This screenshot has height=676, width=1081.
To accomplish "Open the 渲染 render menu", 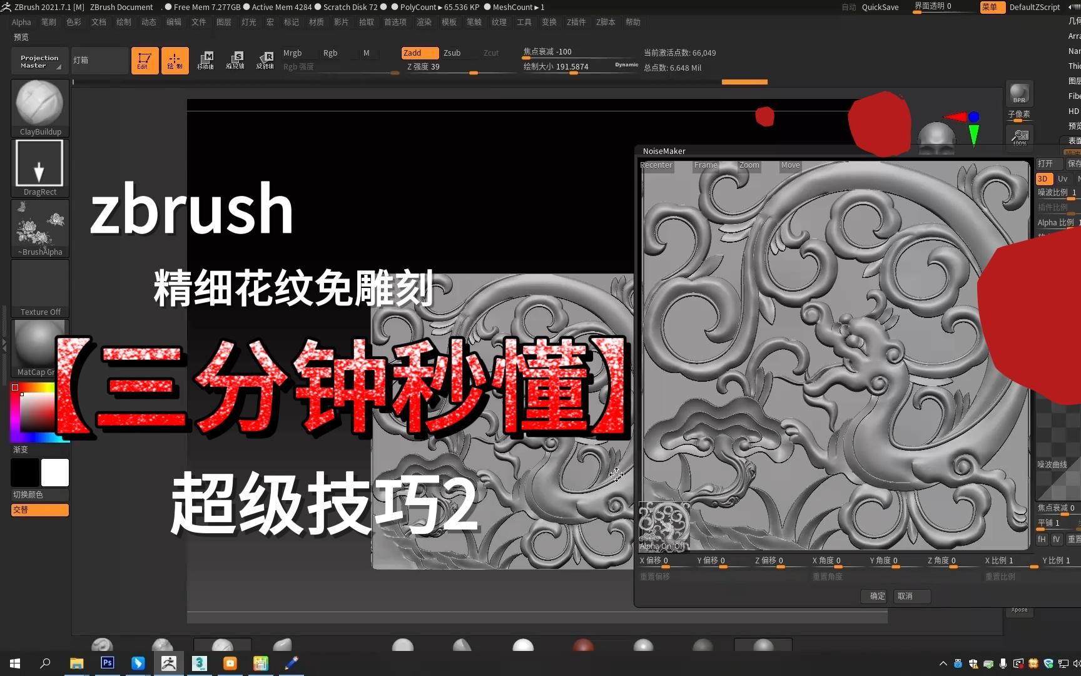I will click(x=424, y=22).
